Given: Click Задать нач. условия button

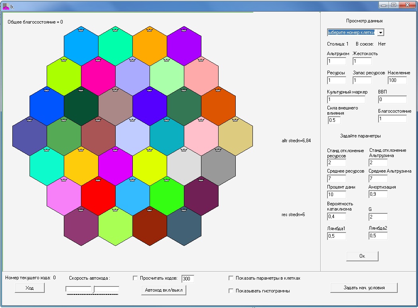Looking at the screenshot, I should pyautogui.click(x=364, y=288).
